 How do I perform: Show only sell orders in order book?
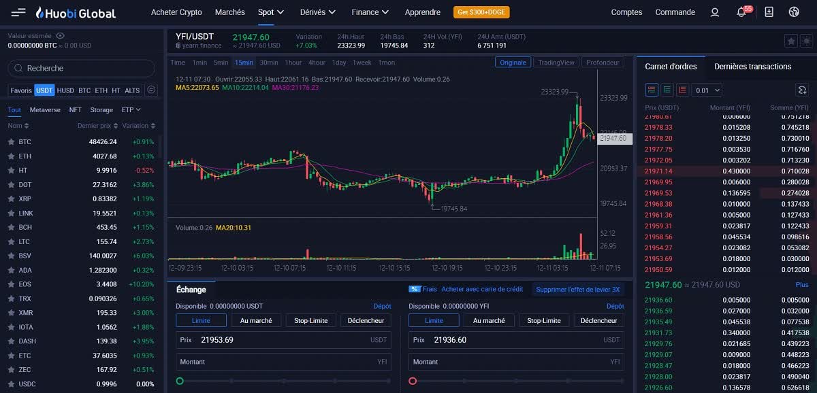(682, 90)
